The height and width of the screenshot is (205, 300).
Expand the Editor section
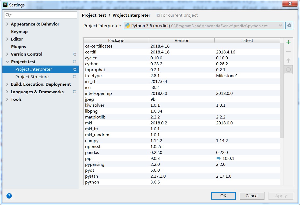[7, 39]
